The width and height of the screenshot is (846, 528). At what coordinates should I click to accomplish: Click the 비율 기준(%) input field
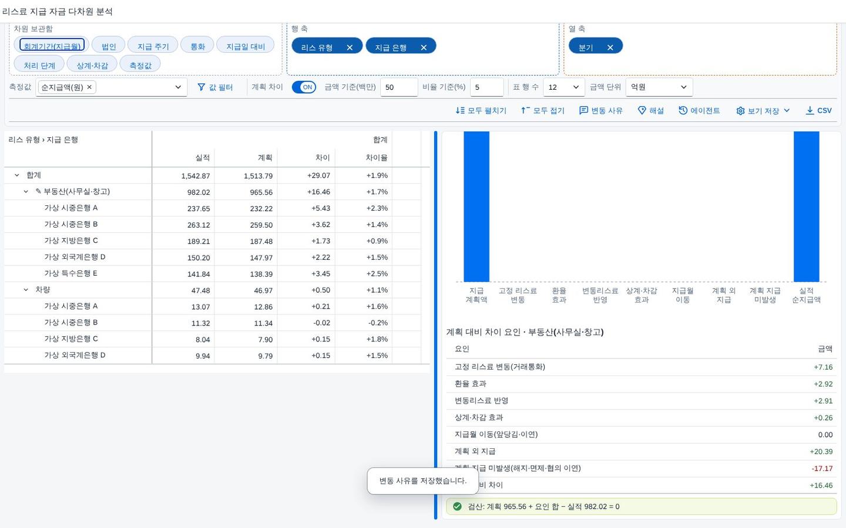[x=487, y=87]
